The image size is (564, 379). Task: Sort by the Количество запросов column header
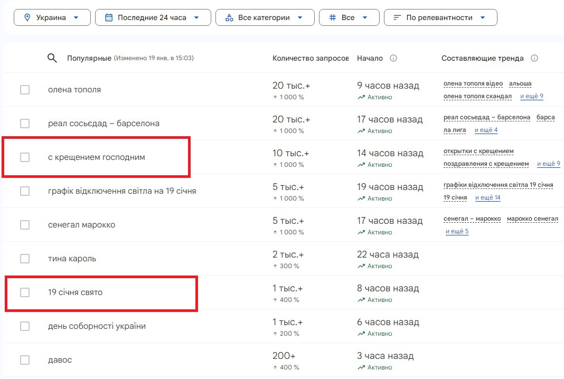310,58
